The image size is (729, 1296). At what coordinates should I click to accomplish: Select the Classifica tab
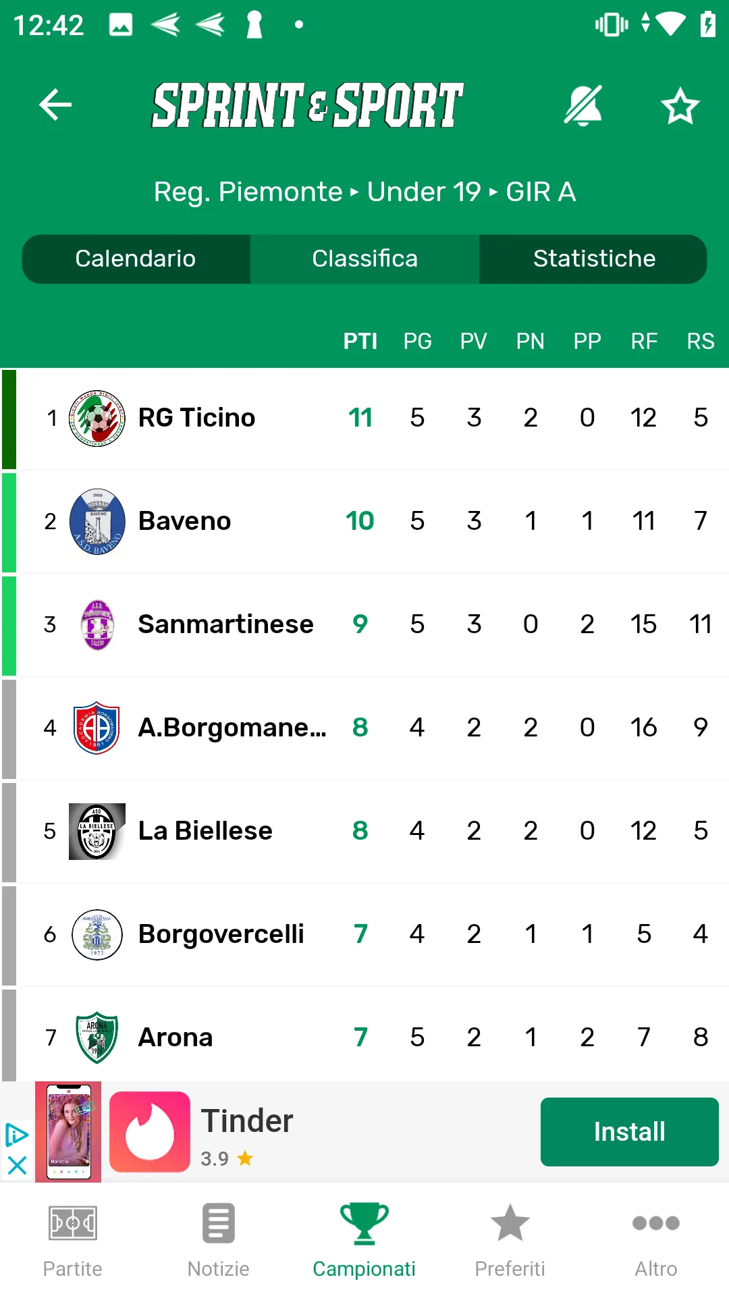[364, 259]
